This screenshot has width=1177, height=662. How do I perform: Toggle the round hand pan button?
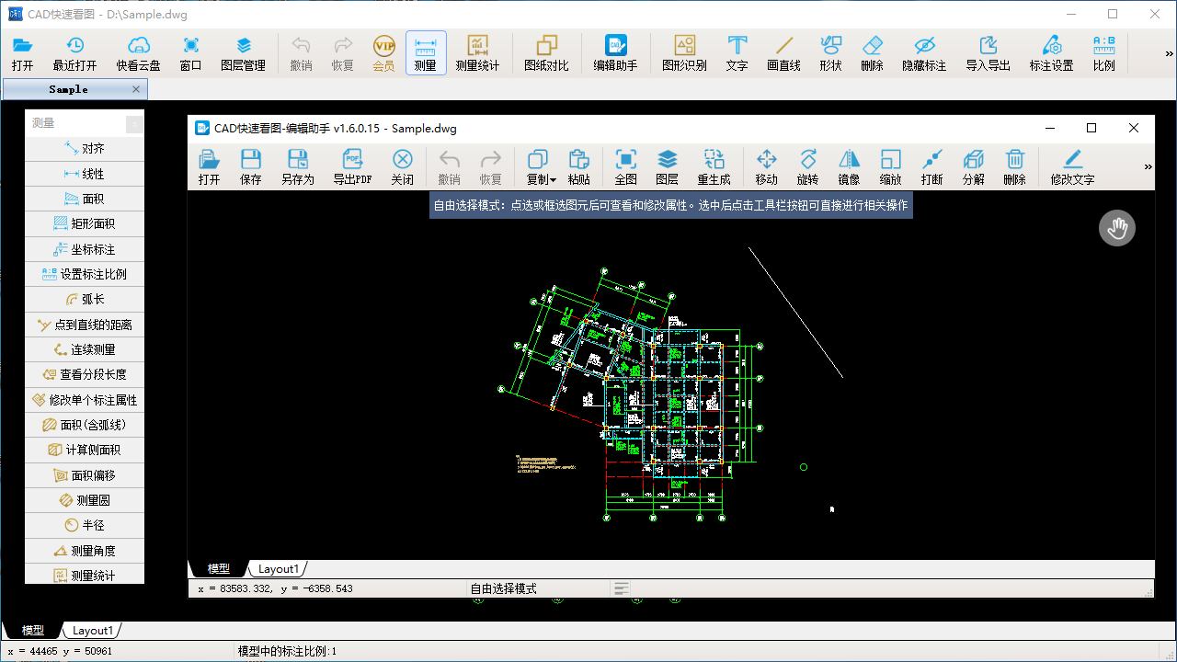pos(1117,228)
